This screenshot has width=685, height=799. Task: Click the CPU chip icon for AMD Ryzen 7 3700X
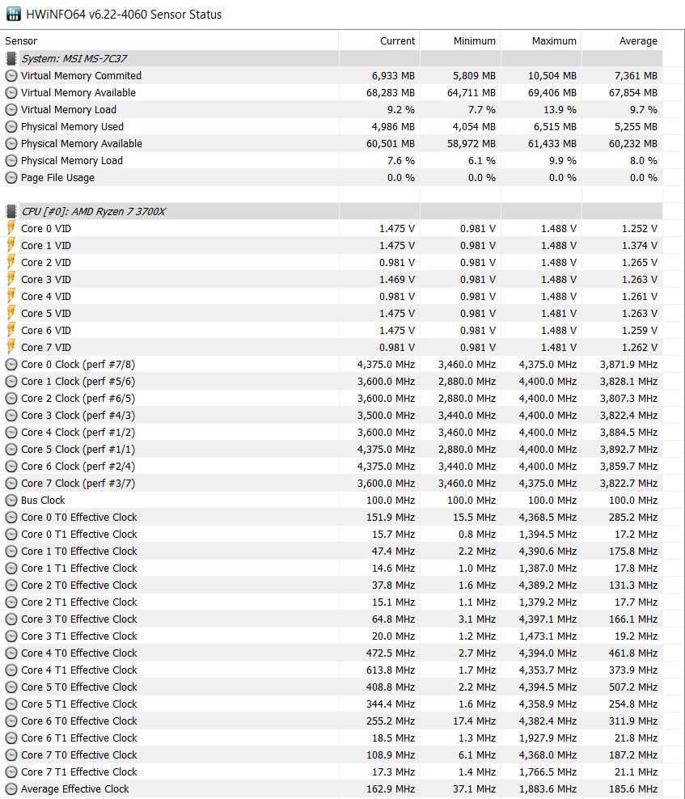point(11,211)
